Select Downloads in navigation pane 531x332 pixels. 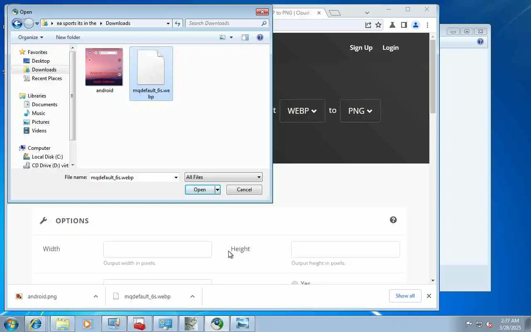pos(44,70)
